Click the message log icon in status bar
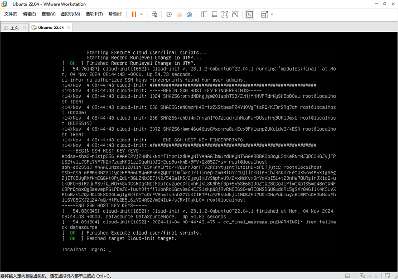The height and width of the screenshot is (279, 398). click(x=387, y=276)
